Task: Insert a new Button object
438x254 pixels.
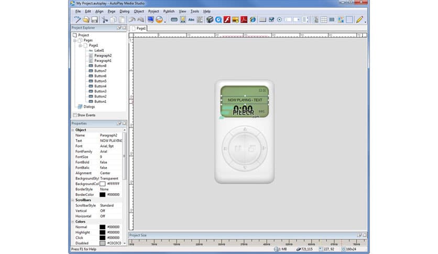Action: click(174, 19)
